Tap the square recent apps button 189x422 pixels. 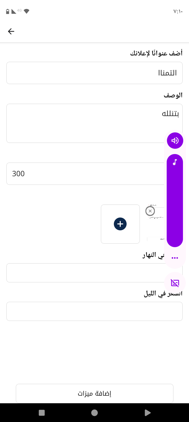click(x=42, y=413)
